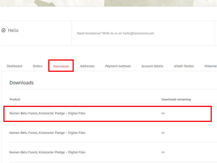Open the Añadir fondos tab
Screen dimensions: 217x163
coord(184,66)
